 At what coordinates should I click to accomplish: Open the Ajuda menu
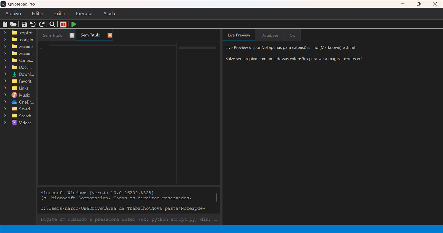coord(109,14)
